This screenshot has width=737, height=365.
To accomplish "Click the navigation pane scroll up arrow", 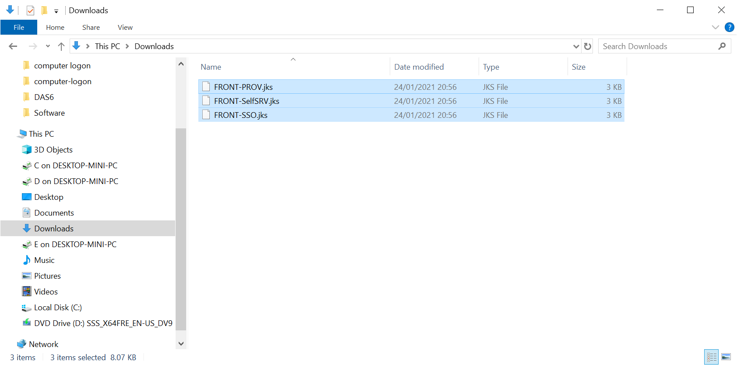I will 181,64.
